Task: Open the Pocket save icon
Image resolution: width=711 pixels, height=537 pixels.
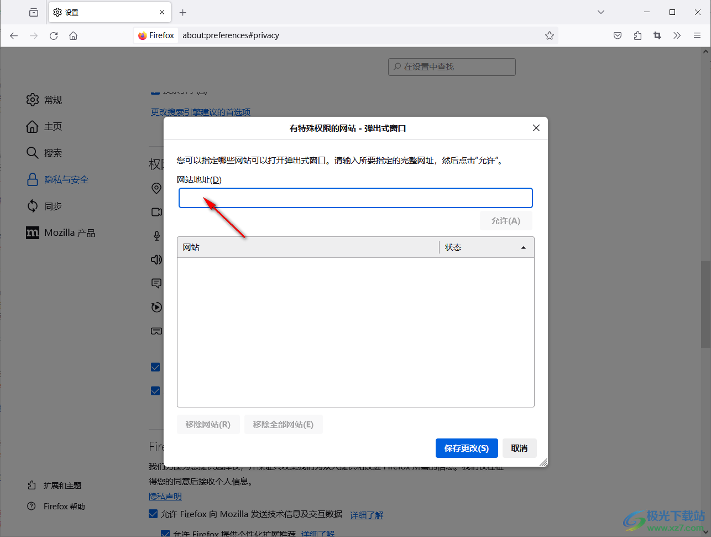Action: pos(618,35)
